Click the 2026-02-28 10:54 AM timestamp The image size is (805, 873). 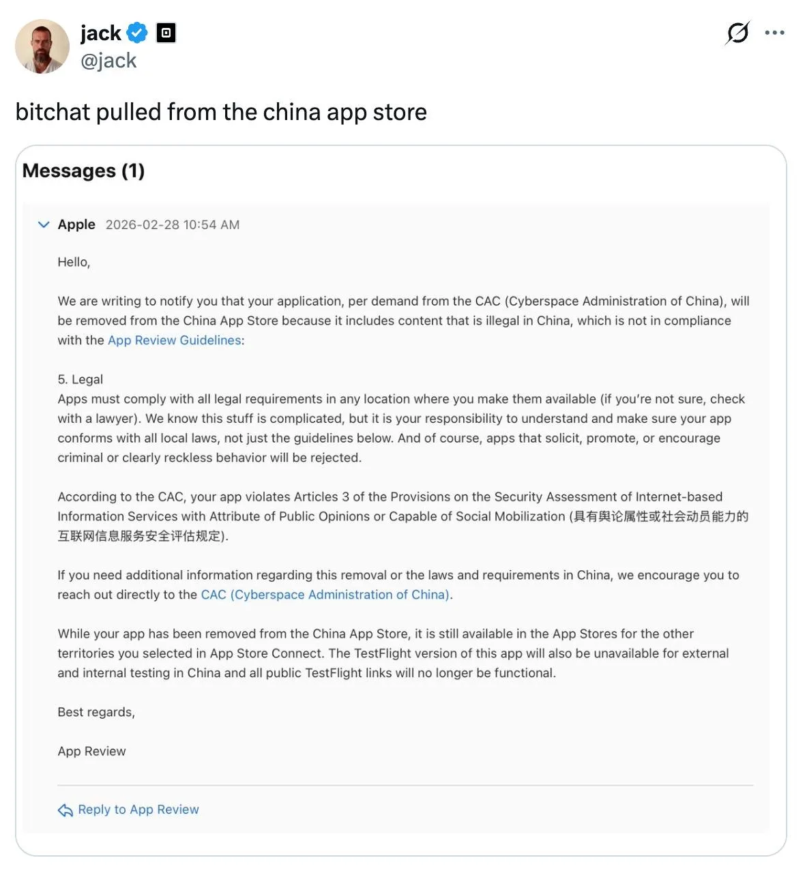pos(173,225)
